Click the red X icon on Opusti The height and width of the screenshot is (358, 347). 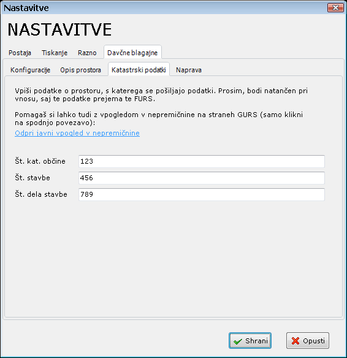click(296, 341)
